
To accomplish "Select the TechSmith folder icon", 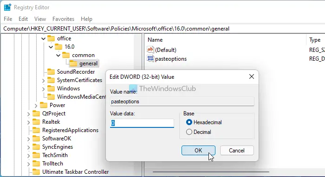I will tap(36, 155).
